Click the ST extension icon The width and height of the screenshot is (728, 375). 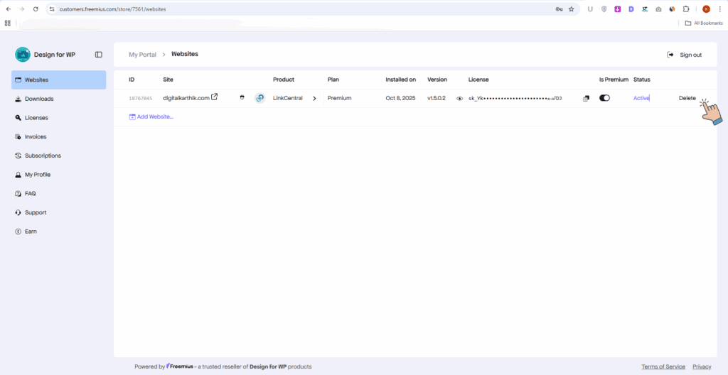[645, 9]
